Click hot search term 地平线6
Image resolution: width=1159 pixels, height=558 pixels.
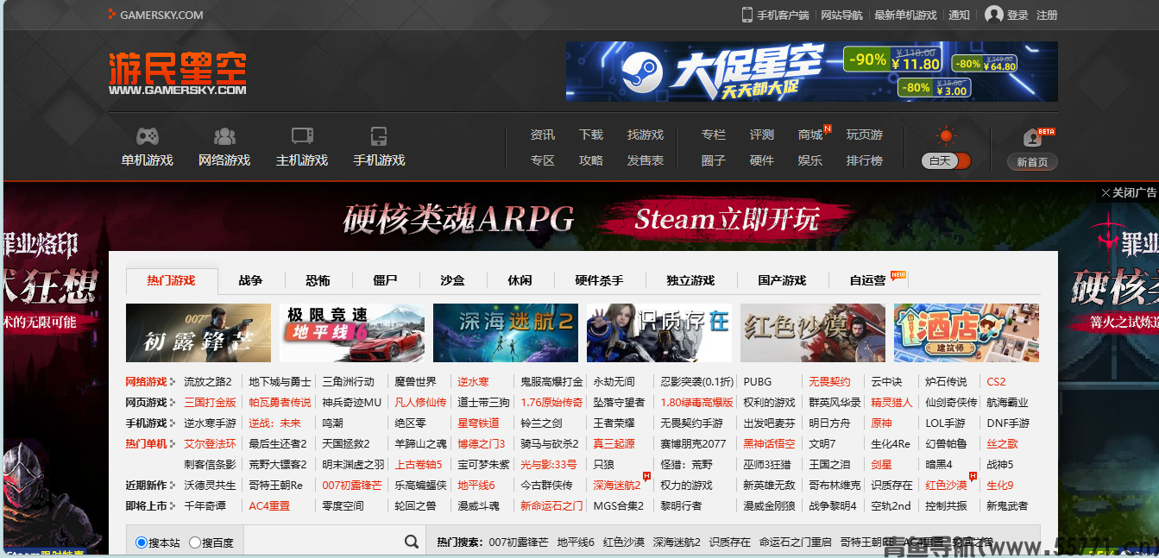coord(576,542)
